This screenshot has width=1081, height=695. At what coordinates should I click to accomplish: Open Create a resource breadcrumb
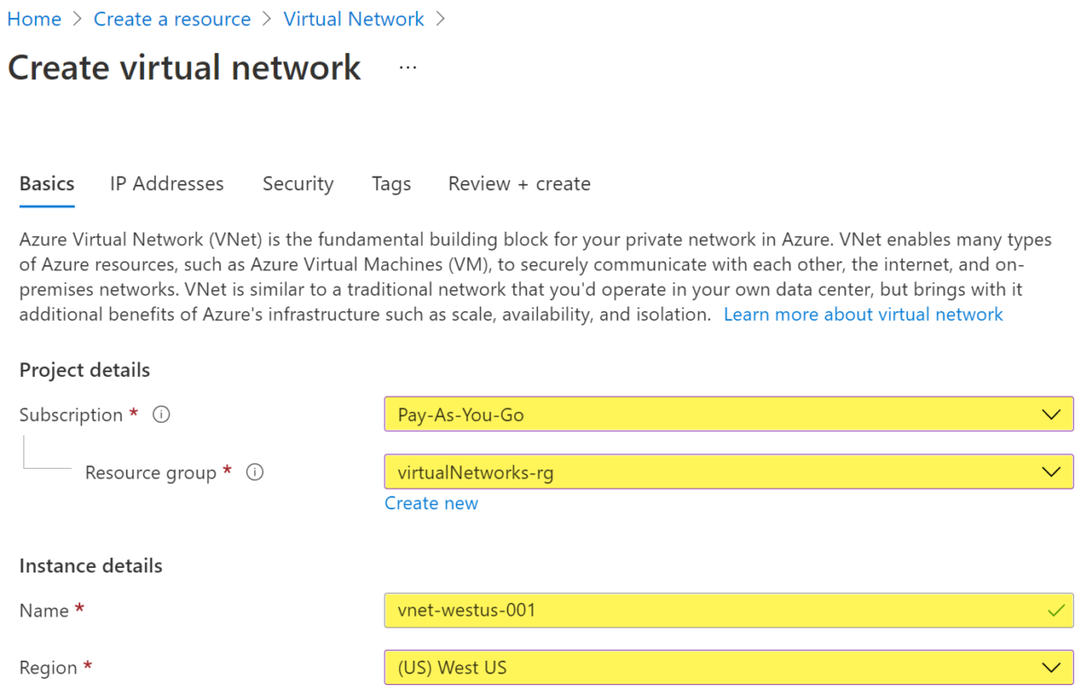172,18
